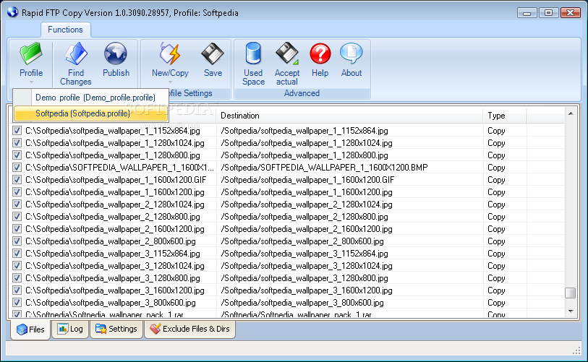The width and height of the screenshot is (588, 362).
Task: Run the Find Changes tool
Action: tap(76, 64)
